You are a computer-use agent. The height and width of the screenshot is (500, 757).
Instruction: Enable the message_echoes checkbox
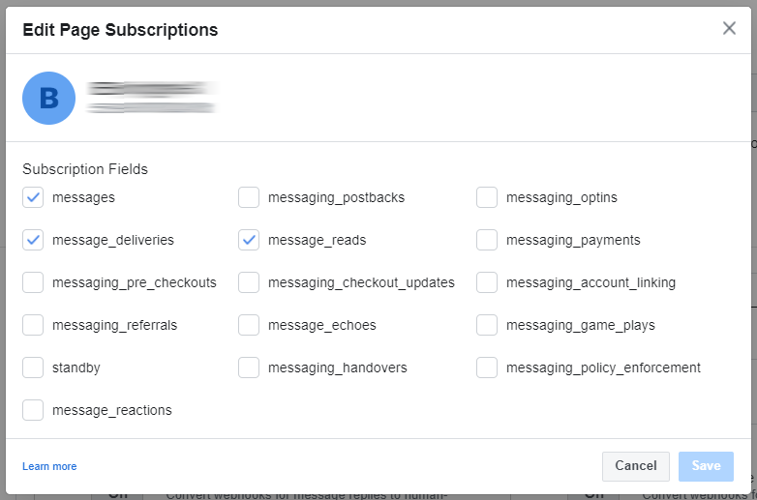(x=249, y=325)
